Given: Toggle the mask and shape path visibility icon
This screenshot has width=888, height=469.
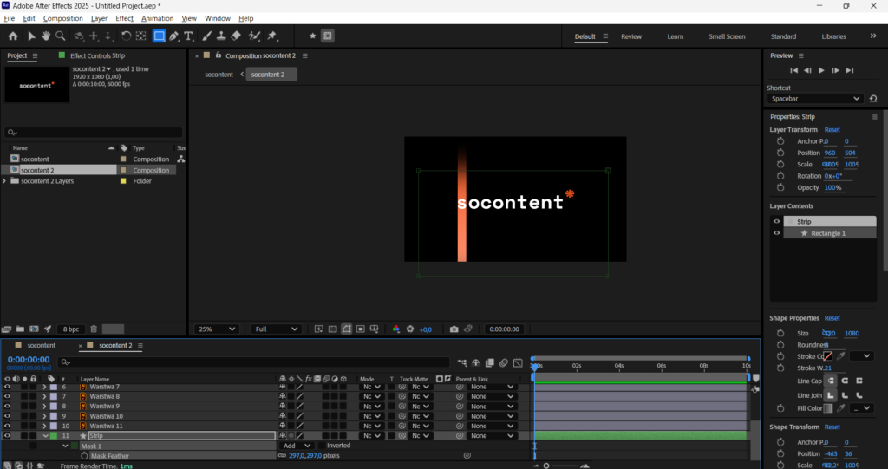Looking at the screenshot, I should click(x=347, y=329).
